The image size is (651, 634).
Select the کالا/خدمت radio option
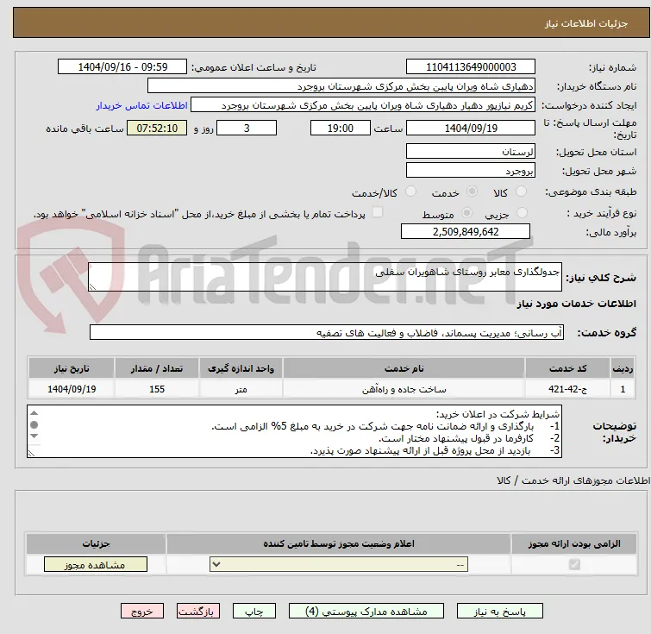(x=410, y=191)
